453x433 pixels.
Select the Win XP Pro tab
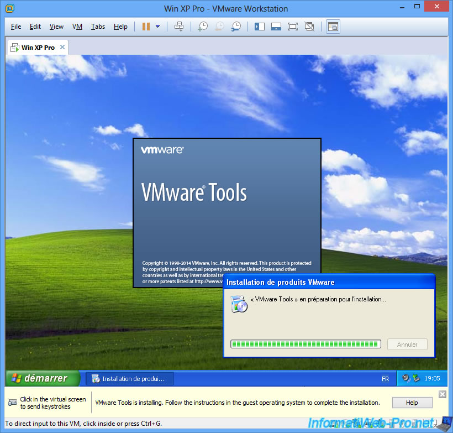coord(38,48)
